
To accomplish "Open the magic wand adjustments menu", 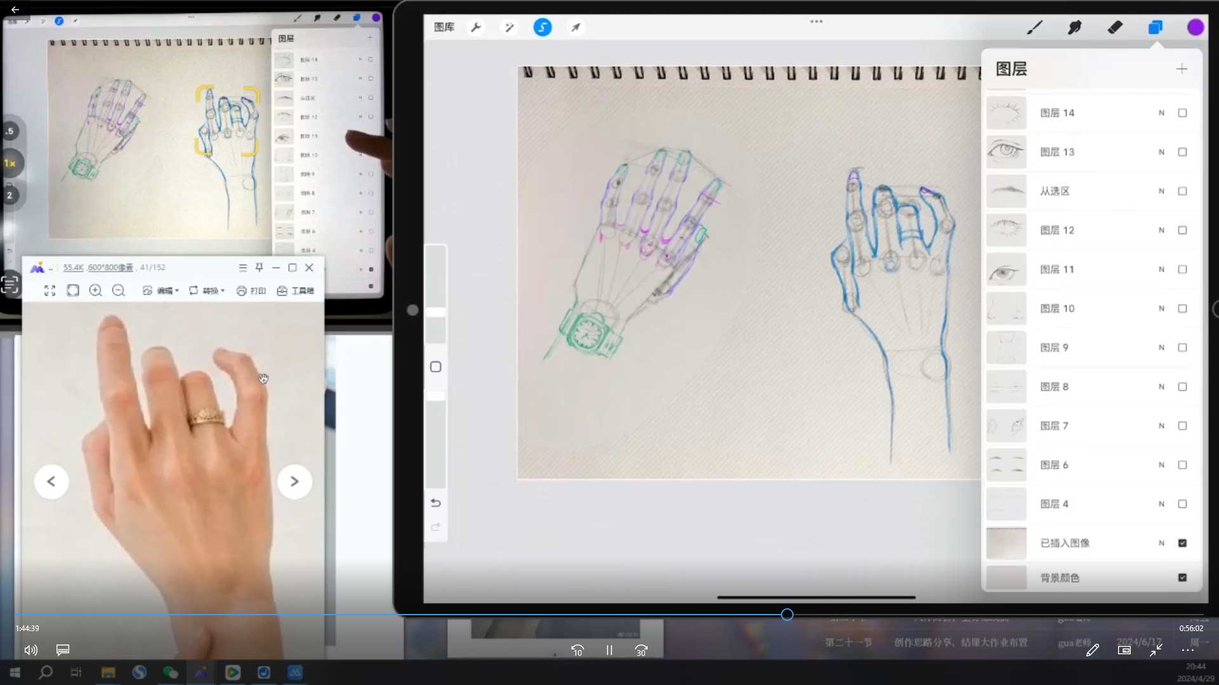I will point(509,27).
